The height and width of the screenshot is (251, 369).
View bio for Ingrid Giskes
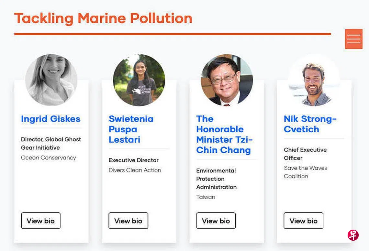[x=41, y=221]
